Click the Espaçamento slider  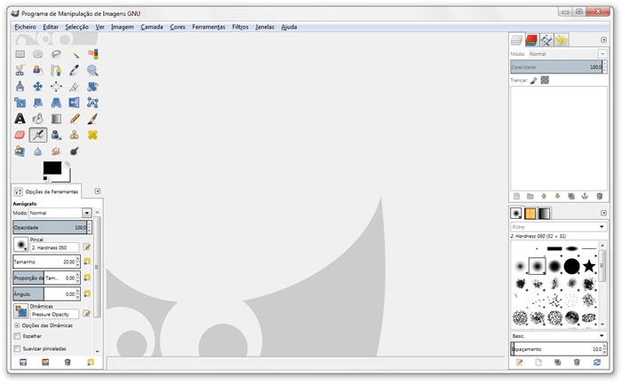coord(556,349)
